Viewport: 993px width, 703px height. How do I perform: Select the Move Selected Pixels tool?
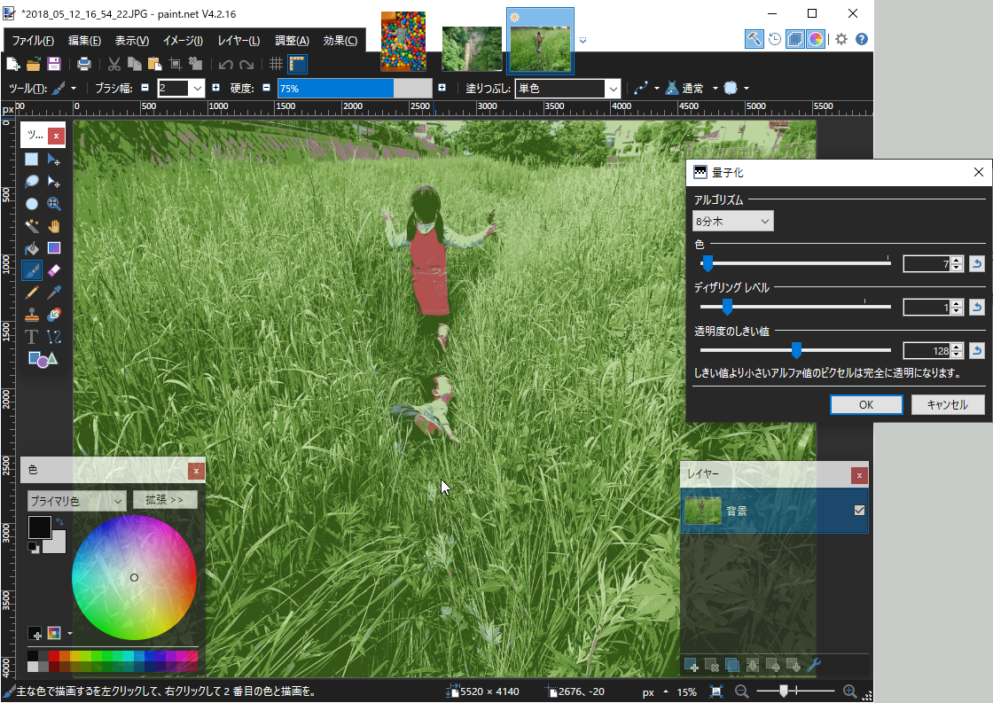pos(54,160)
